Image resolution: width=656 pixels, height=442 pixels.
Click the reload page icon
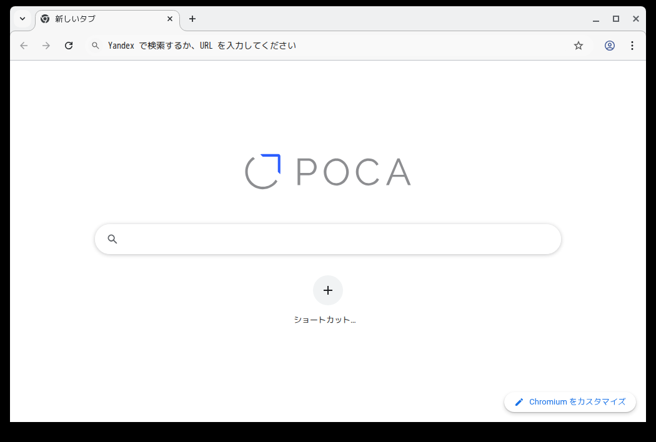69,46
